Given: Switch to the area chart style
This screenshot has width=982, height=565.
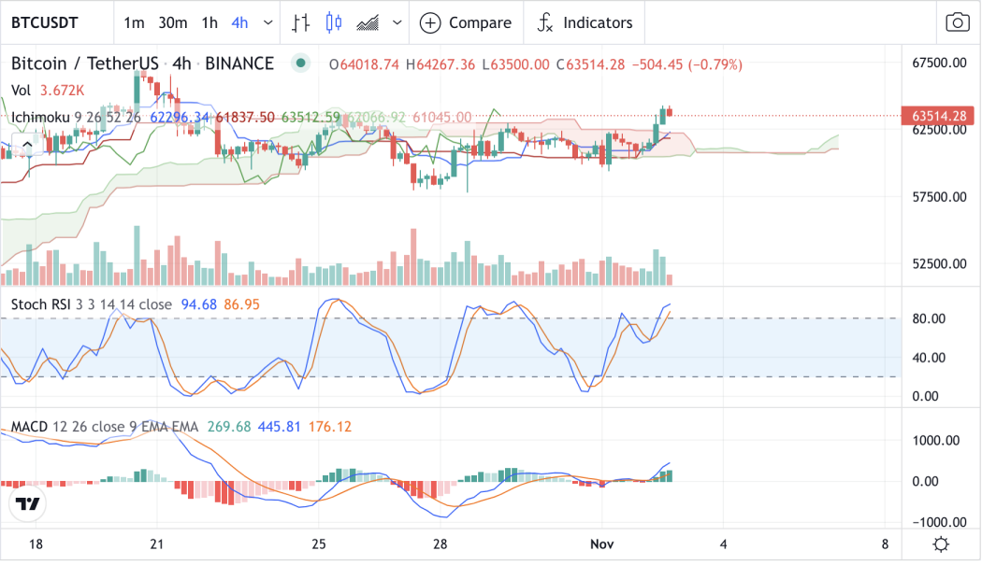Looking at the screenshot, I should (368, 23).
